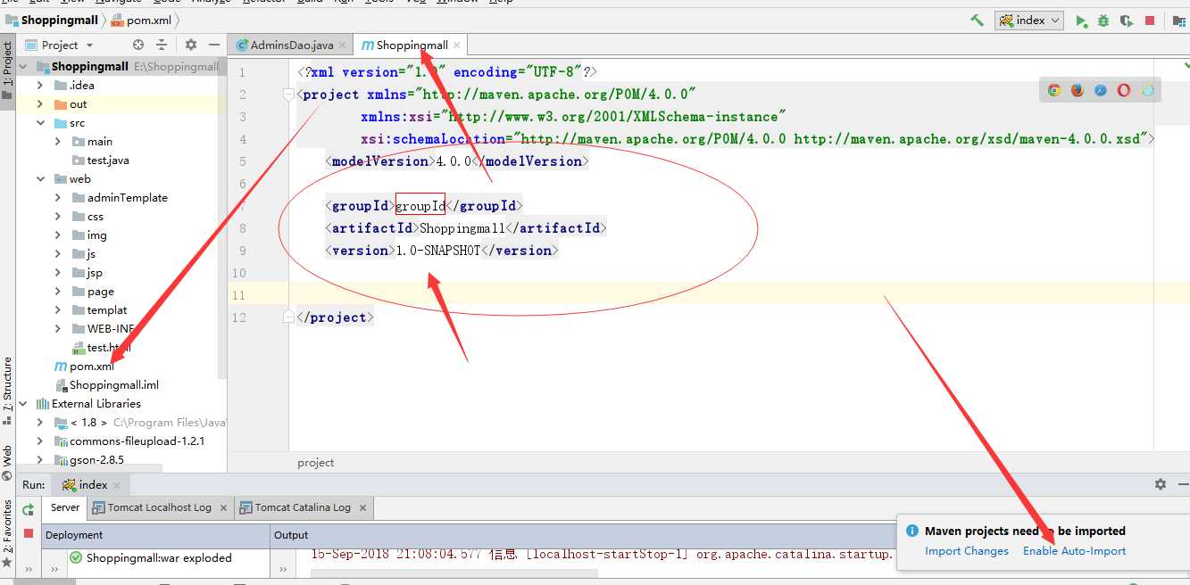Image resolution: width=1190 pixels, height=585 pixels.
Task: Select the jsp folder in project tree
Action: coord(87,273)
